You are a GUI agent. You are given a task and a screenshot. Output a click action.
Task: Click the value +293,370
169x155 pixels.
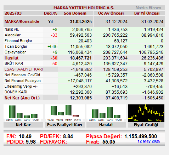pyautogui.click(x=83, y=87)
